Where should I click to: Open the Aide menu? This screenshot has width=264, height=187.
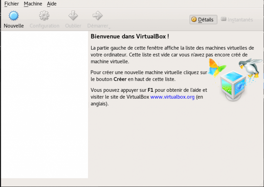(x=52, y=4)
